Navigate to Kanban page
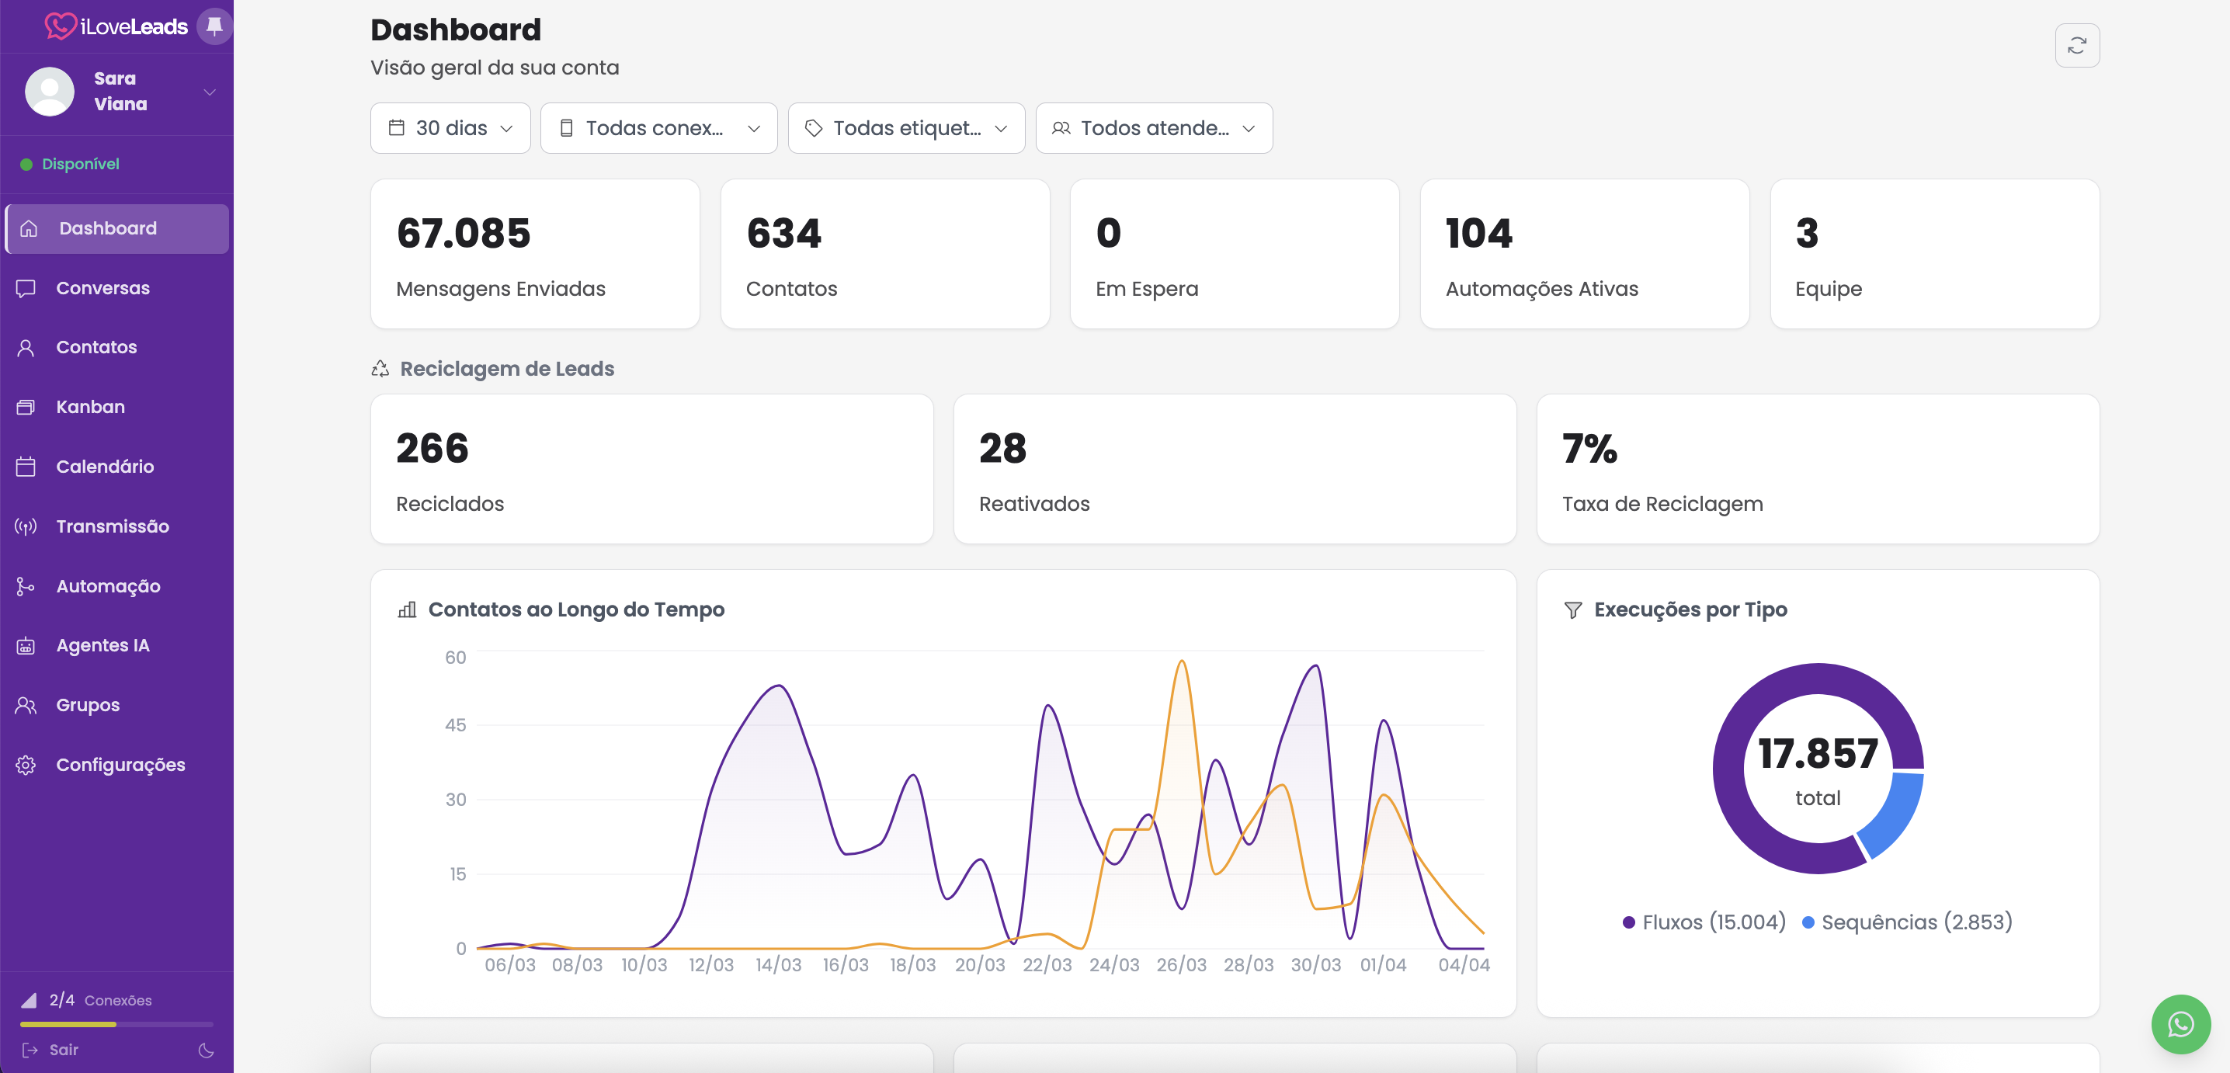The height and width of the screenshot is (1073, 2230). coord(117,407)
